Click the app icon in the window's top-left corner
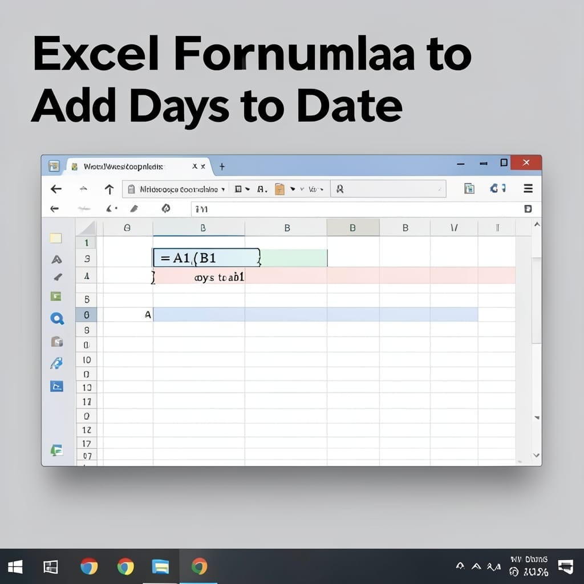The image size is (584, 584). coord(54,166)
